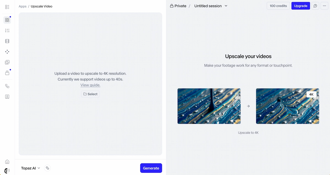Open the film strip video icon
The image size is (330, 175).
tap(7, 41)
